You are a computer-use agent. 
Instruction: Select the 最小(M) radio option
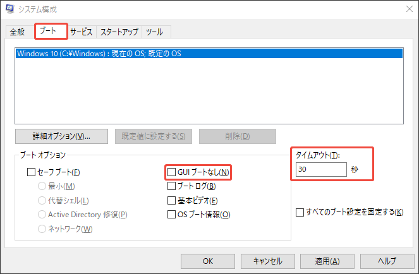[x=42, y=186]
